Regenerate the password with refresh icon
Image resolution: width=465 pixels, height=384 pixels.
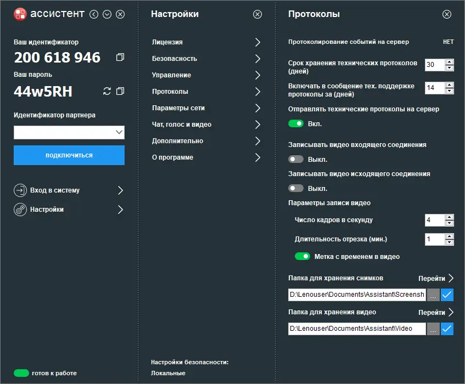point(107,91)
